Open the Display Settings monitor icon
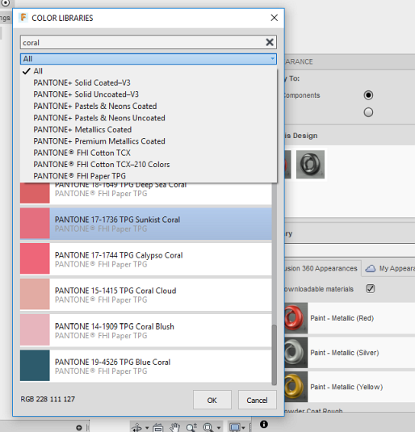 pyautogui.click(x=234, y=427)
